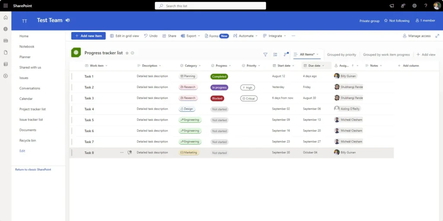This screenshot has width=443, height=221.
Task: Expand the Export dropdown
Action: coord(191,36)
